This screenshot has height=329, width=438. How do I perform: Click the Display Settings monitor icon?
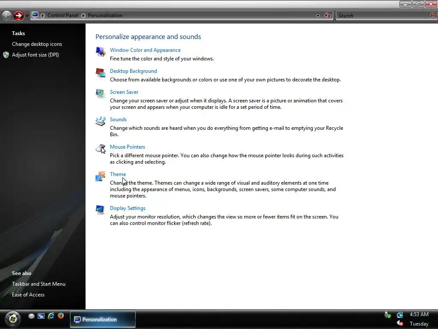(x=100, y=210)
